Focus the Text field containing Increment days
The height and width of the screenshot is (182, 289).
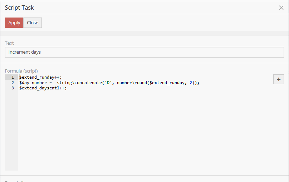tap(144, 52)
